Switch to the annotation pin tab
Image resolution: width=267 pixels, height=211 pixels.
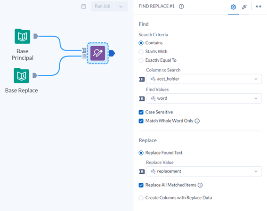(244, 7)
